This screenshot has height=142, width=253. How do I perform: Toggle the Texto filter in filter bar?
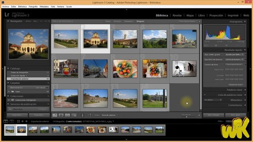point(108,21)
